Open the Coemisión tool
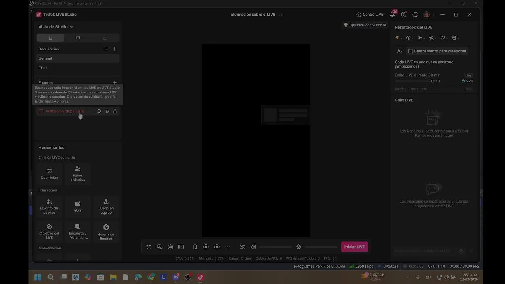Viewport: 505px width, 284px height. [x=49, y=174]
